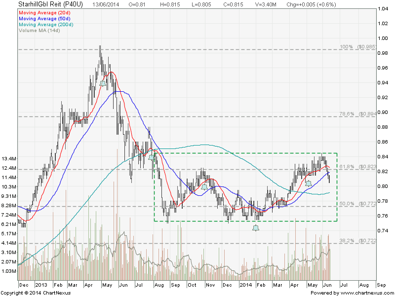Click the 1.02 price axis label
The height and width of the screenshot is (296, 395).
[x=383, y=23]
